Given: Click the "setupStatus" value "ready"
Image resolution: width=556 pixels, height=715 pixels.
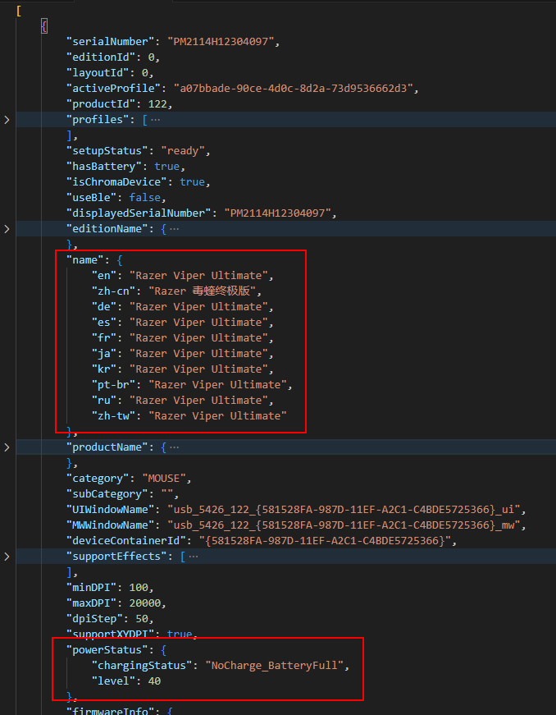Looking at the screenshot, I should pyautogui.click(x=183, y=151).
